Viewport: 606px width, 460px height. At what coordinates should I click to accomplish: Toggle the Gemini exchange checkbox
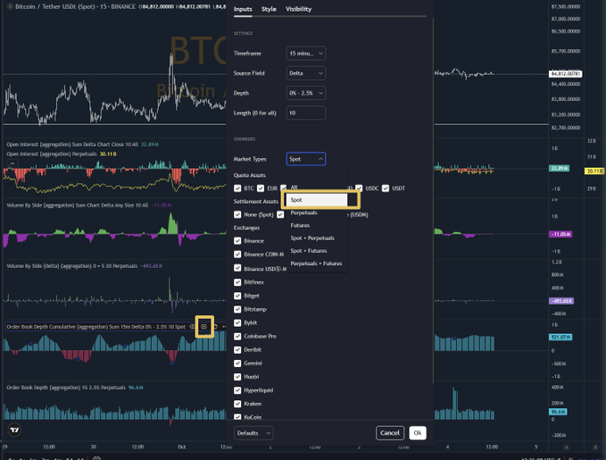tap(237, 364)
